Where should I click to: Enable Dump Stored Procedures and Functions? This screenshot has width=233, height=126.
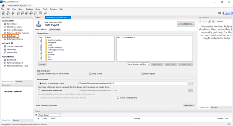tap(39, 74)
